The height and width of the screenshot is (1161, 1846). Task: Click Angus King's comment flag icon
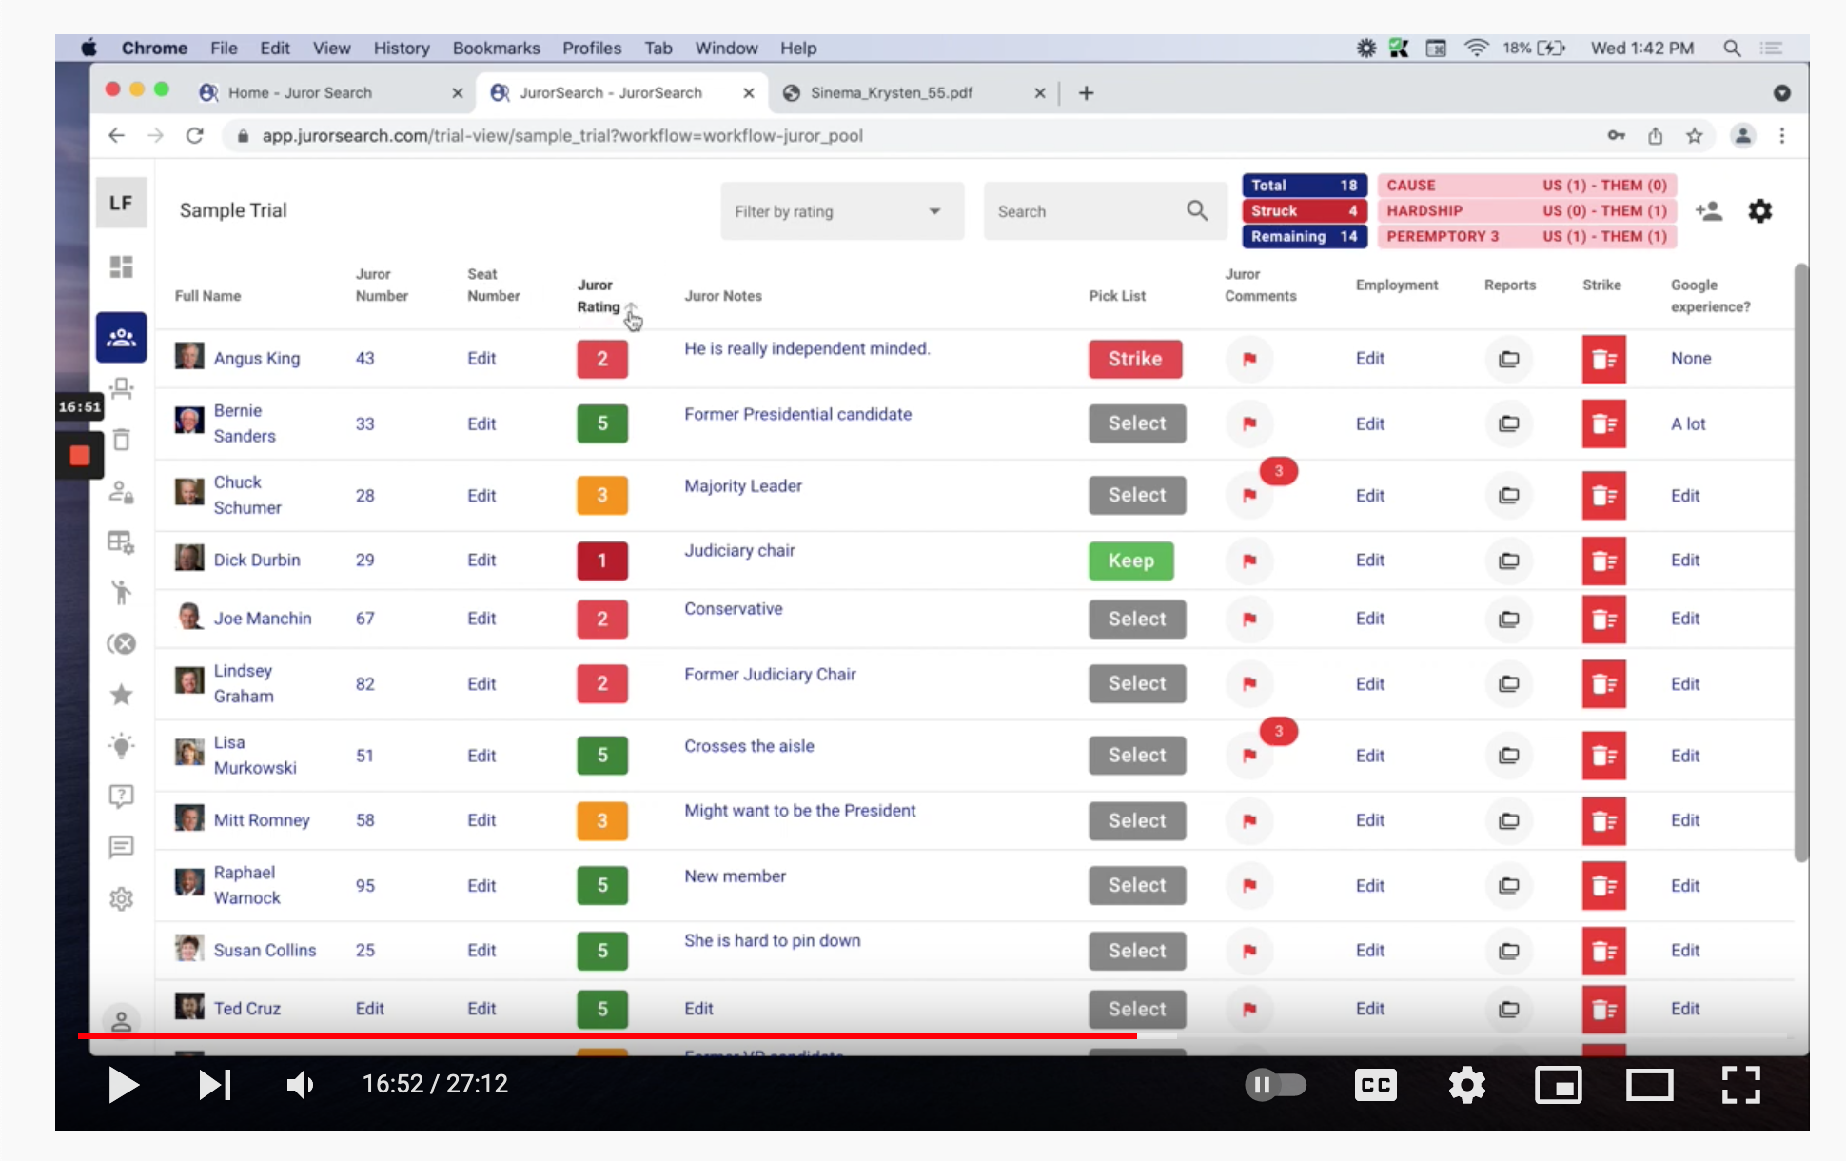1249,359
